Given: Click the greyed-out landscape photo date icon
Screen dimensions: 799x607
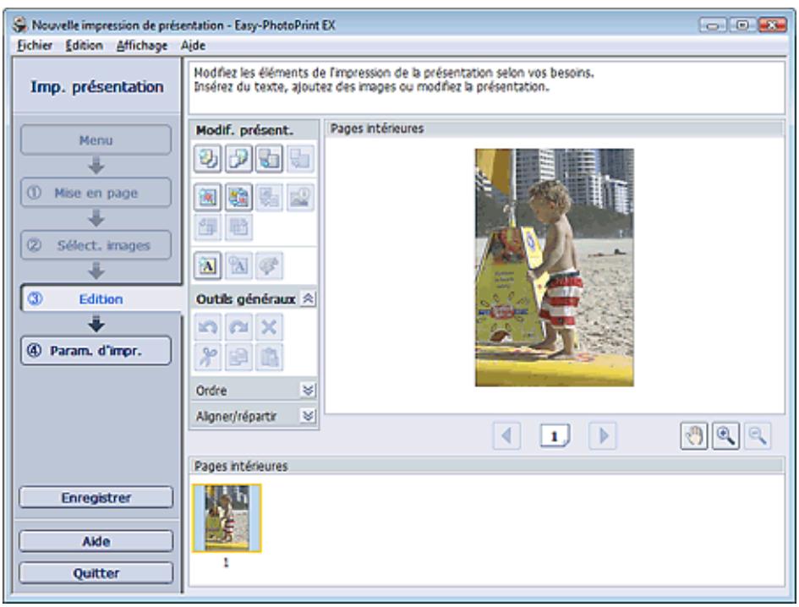Looking at the screenshot, I should 300,197.
